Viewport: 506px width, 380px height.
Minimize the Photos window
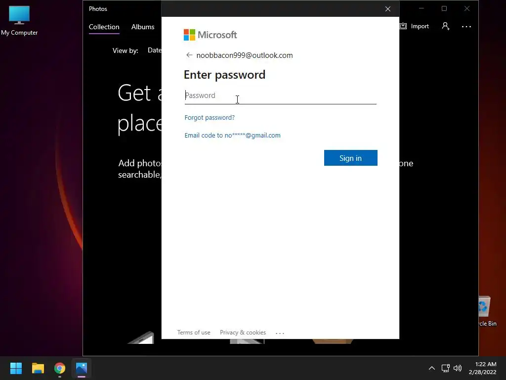422,9
